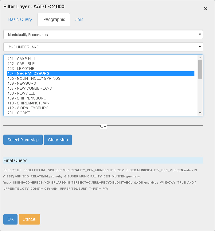Switch to the Basic Query tab
The width and height of the screenshot is (215, 231).
20,19
